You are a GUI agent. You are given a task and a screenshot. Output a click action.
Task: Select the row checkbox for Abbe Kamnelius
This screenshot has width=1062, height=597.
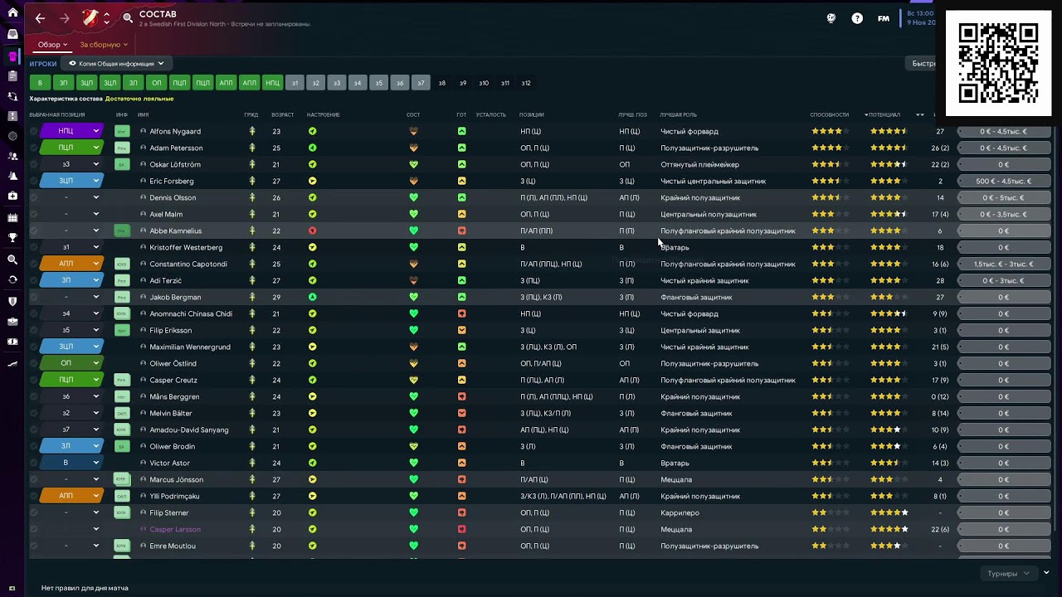click(34, 231)
